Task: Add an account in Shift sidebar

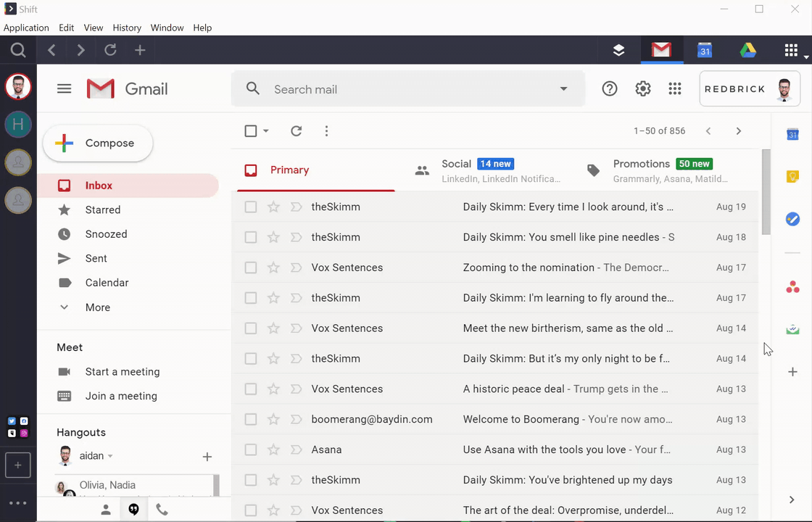Action: click(x=18, y=465)
